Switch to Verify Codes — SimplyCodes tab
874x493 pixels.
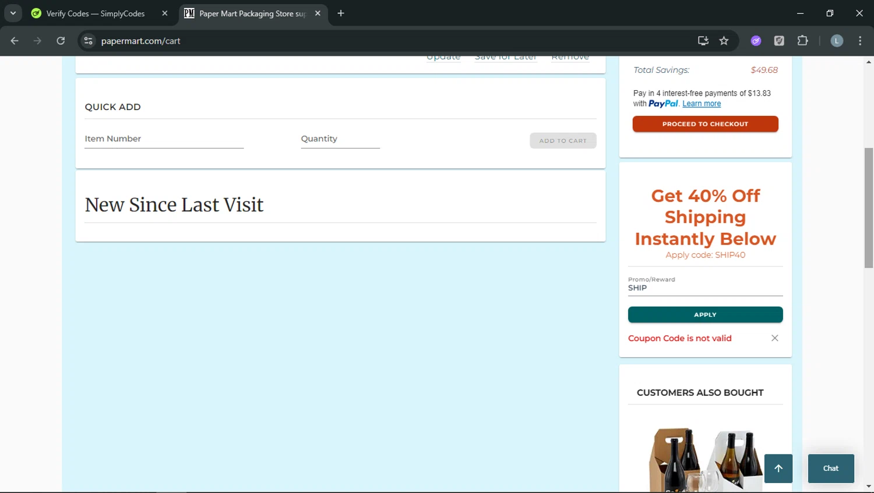(x=96, y=13)
